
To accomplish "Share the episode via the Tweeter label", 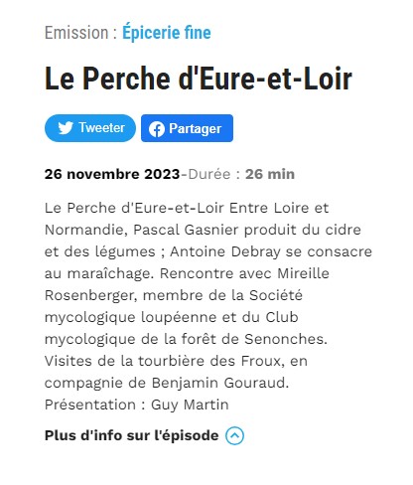I will (102, 127).
